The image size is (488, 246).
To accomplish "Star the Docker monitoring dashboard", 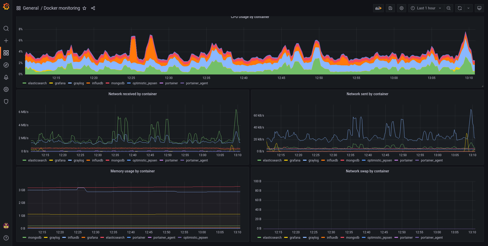I will [84, 8].
